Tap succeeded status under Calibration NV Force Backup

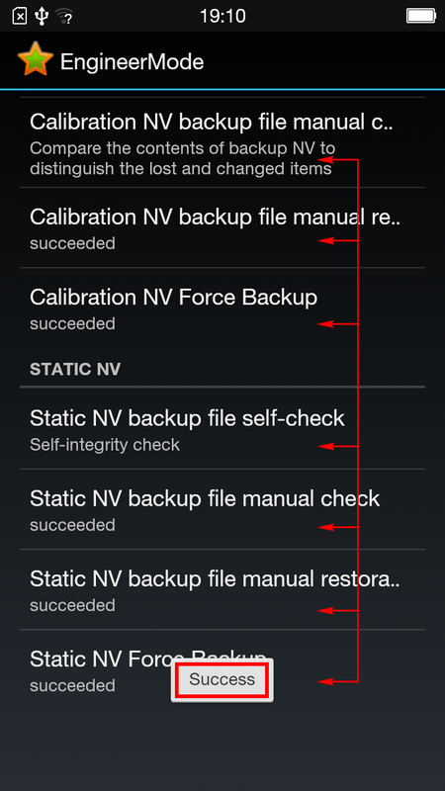72,323
